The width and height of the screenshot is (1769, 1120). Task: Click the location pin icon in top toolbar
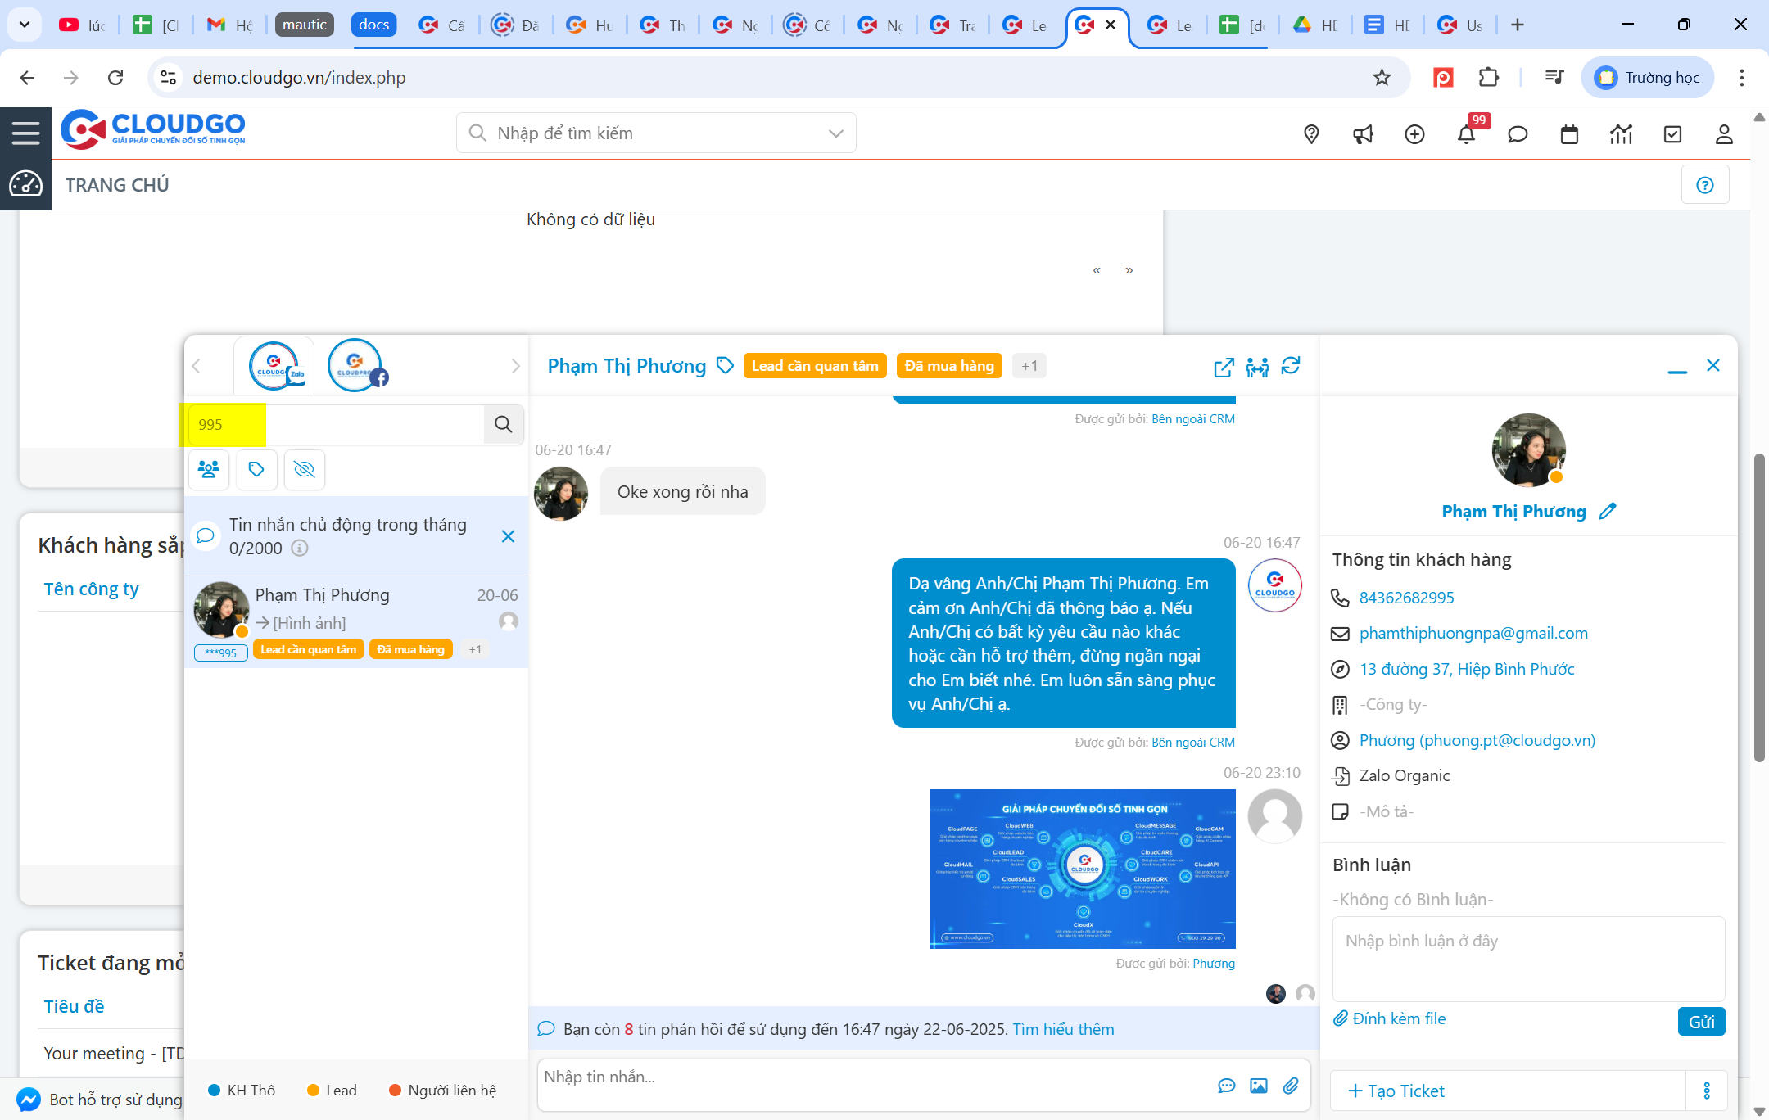click(x=1311, y=133)
